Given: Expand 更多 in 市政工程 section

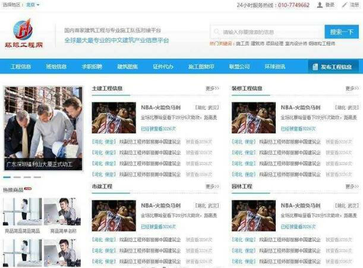Looking at the screenshot, I should [212, 186].
